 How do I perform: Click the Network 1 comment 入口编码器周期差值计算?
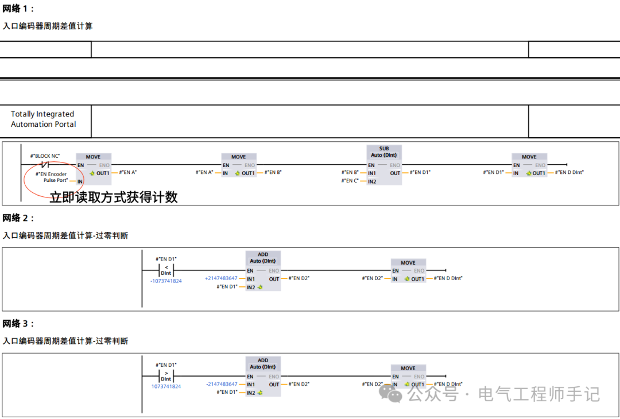[x=48, y=26]
